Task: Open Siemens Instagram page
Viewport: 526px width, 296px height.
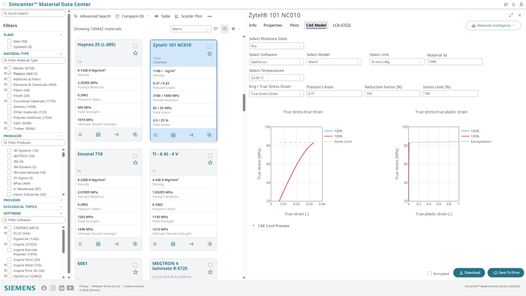Action: (53, 288)
